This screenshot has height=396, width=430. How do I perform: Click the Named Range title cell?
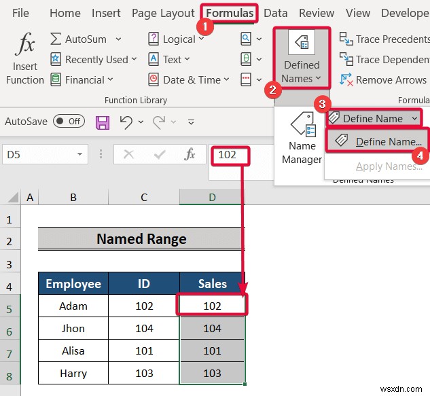pos(141,238)
